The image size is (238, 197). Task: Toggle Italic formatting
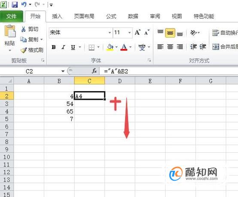[x=63, y=47]
